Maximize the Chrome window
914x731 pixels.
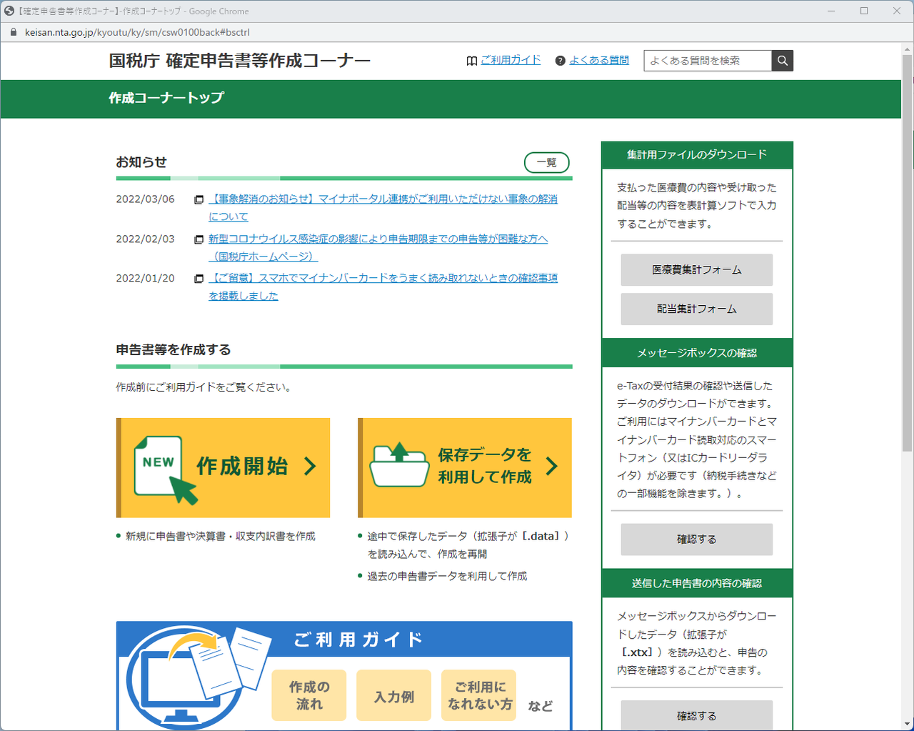pyautogui.click(x=864, y=11)
